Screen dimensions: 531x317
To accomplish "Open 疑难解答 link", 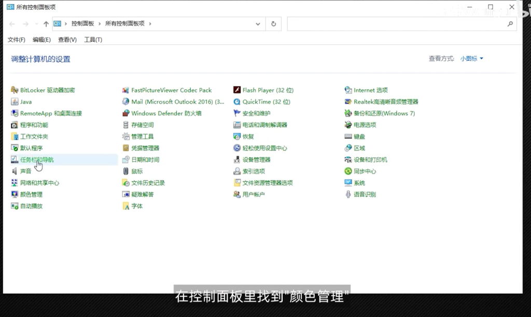I will coord(143,195).
